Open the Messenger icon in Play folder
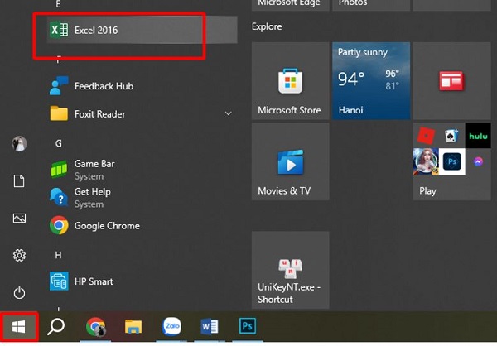Image resolution: width=497 pixels, height=346 pixels. click(478, 161)
